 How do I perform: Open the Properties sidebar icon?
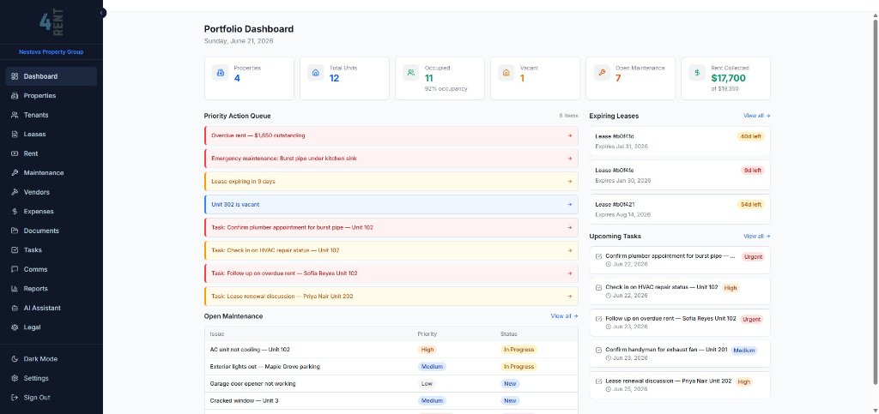coord(15,96)
